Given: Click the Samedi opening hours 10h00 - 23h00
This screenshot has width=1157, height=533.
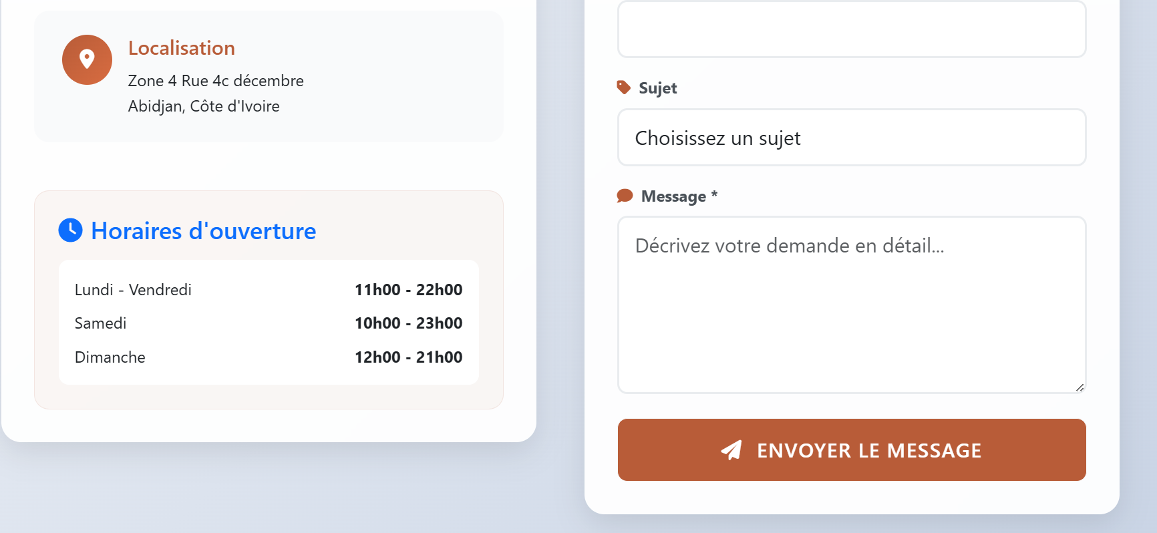Looking at the screenshot, I should pyautogui.click(x=408, y=323).
